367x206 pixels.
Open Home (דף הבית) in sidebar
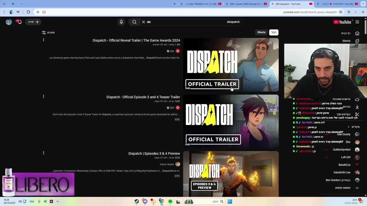[350, 33]
